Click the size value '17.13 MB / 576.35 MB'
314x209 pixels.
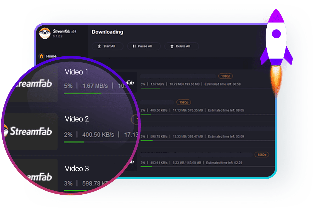click(188, 110)
